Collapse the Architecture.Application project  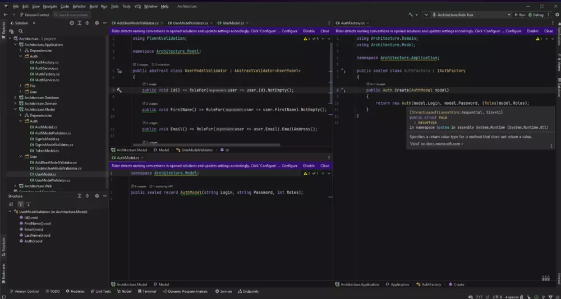[x=15, y=45]
